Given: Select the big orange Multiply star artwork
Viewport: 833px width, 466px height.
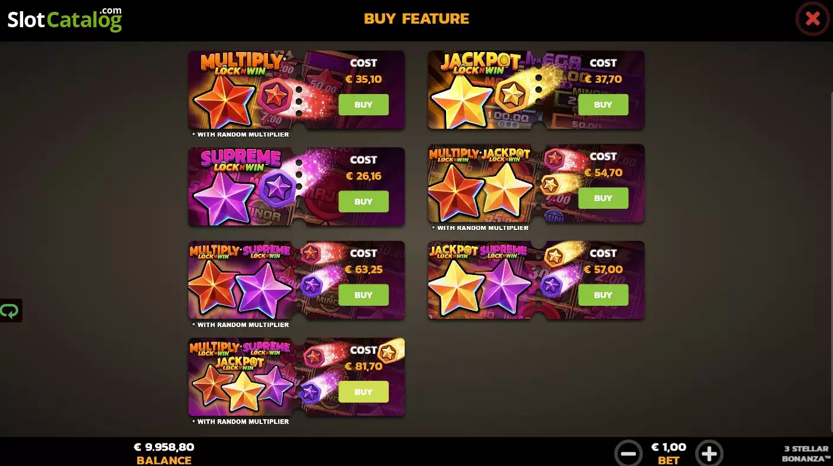Looking at the screenshot, I should 224,101.
